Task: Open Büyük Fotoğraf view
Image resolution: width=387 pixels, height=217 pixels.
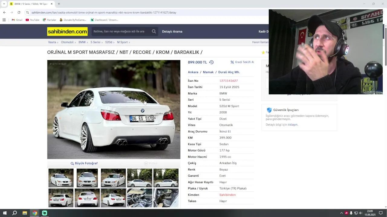Action: pyautogui.click(x=84, y=163)
